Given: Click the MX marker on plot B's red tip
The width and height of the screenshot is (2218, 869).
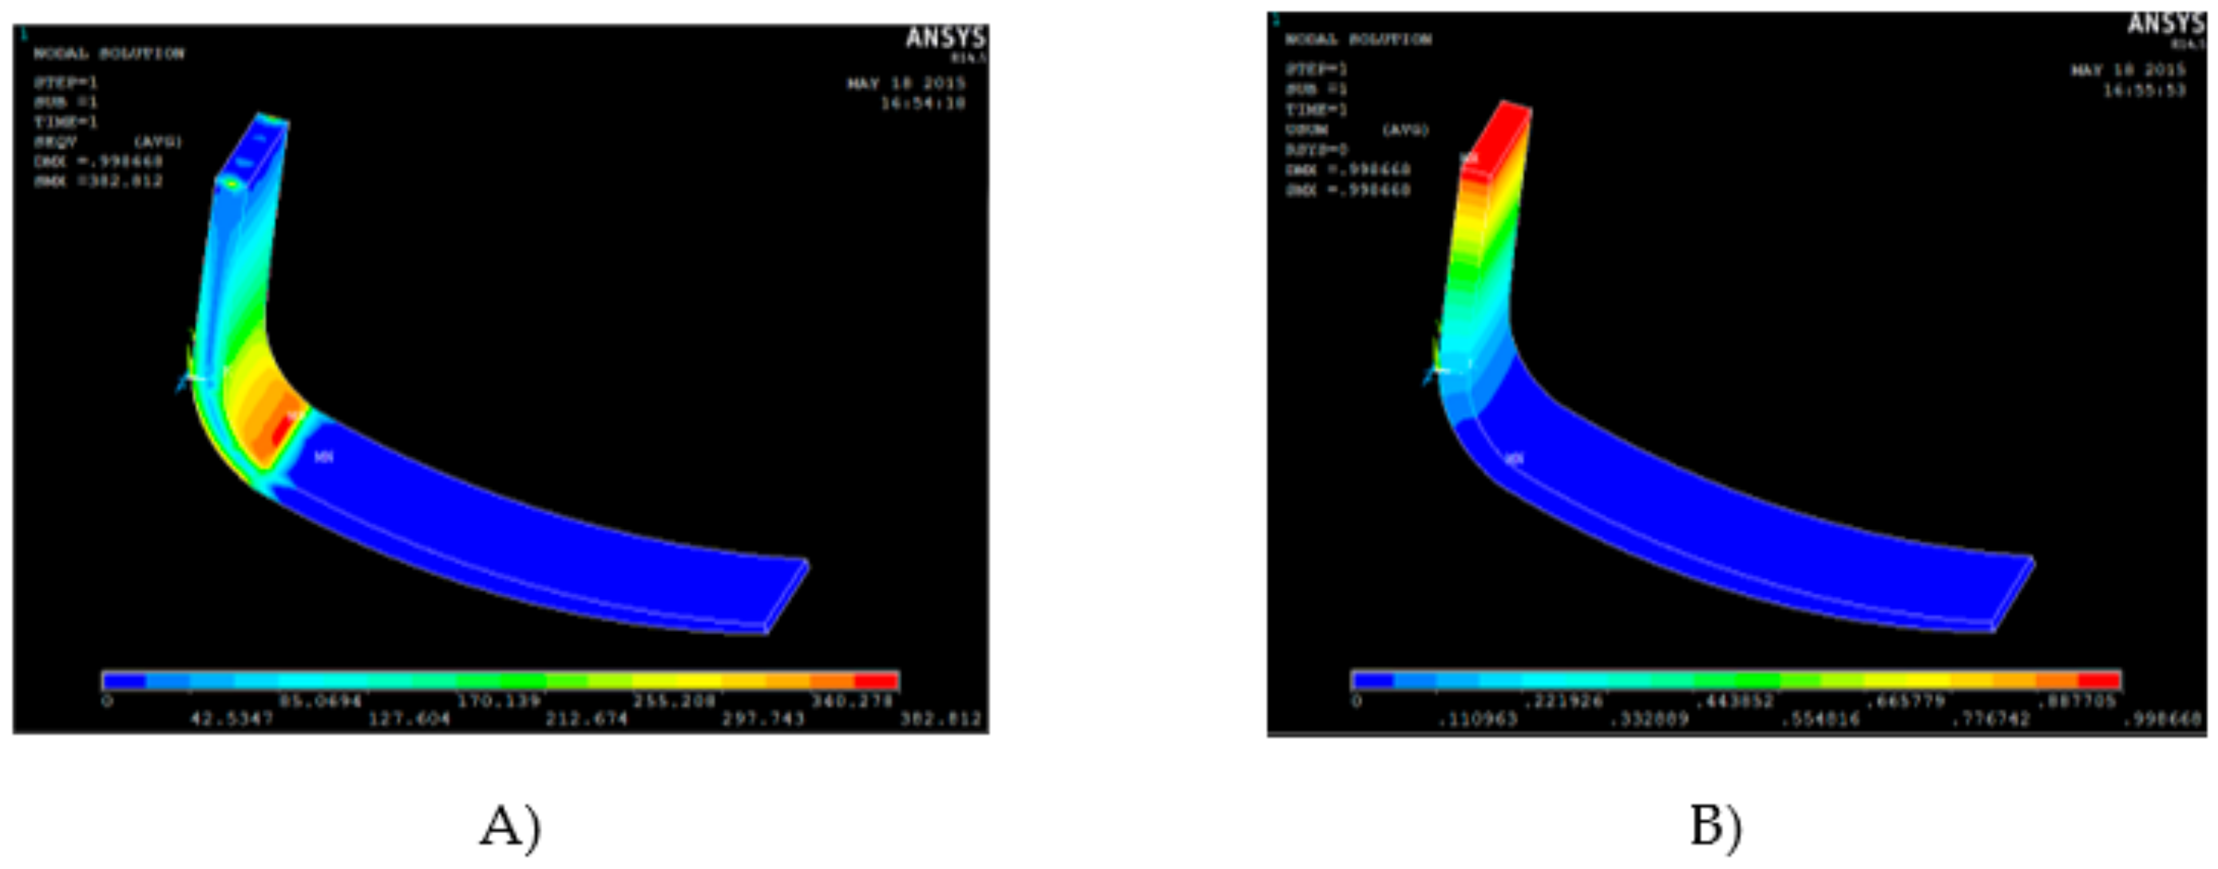Looking at the screenshot, I should point(1470,158).
